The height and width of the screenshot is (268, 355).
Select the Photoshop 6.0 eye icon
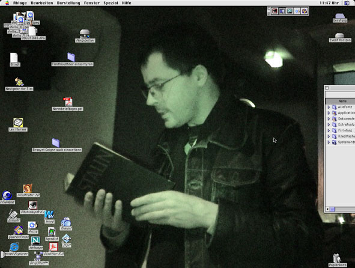[x=32, y=205]
